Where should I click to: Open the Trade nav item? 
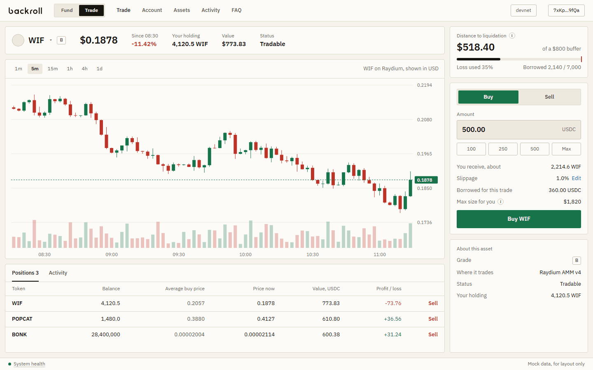[124, 10]
